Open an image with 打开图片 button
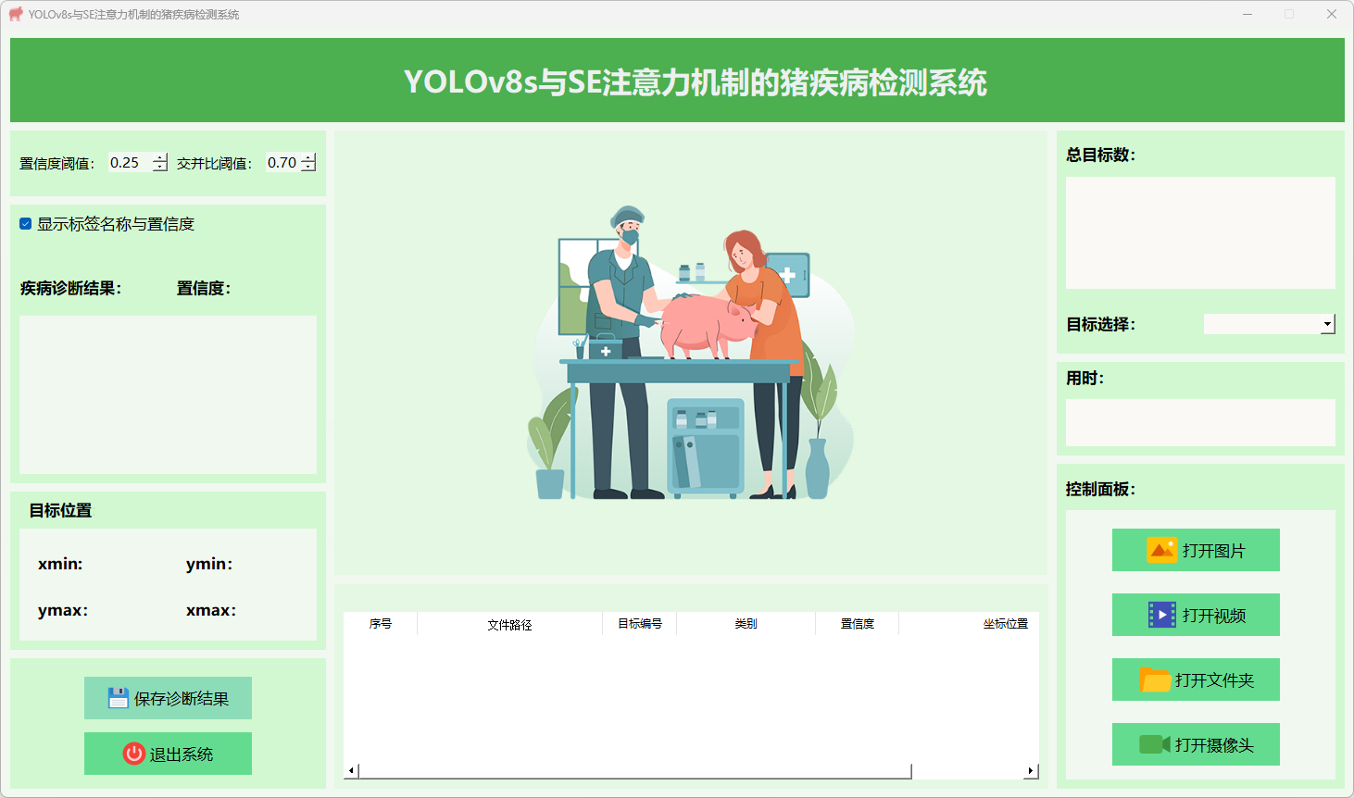1354x798 pixels. (1196, 550)
